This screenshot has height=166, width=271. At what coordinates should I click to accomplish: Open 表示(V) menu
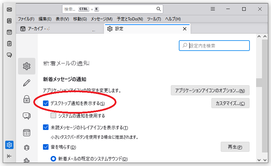point(62,19)
